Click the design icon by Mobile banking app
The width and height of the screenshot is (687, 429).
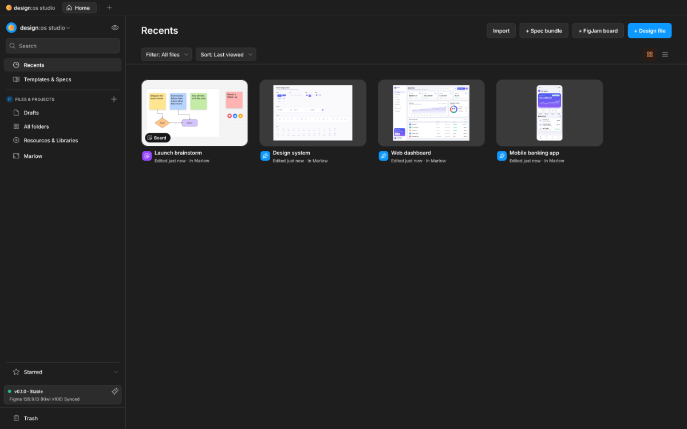[502, 156]
